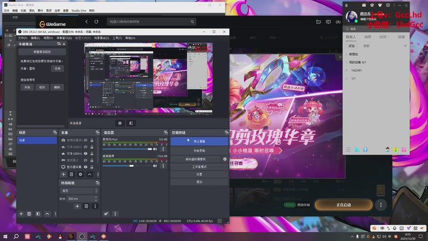The image size is (428, 241).
Task: Show hidden system tray icons chevron
Action: pos(352,236)
